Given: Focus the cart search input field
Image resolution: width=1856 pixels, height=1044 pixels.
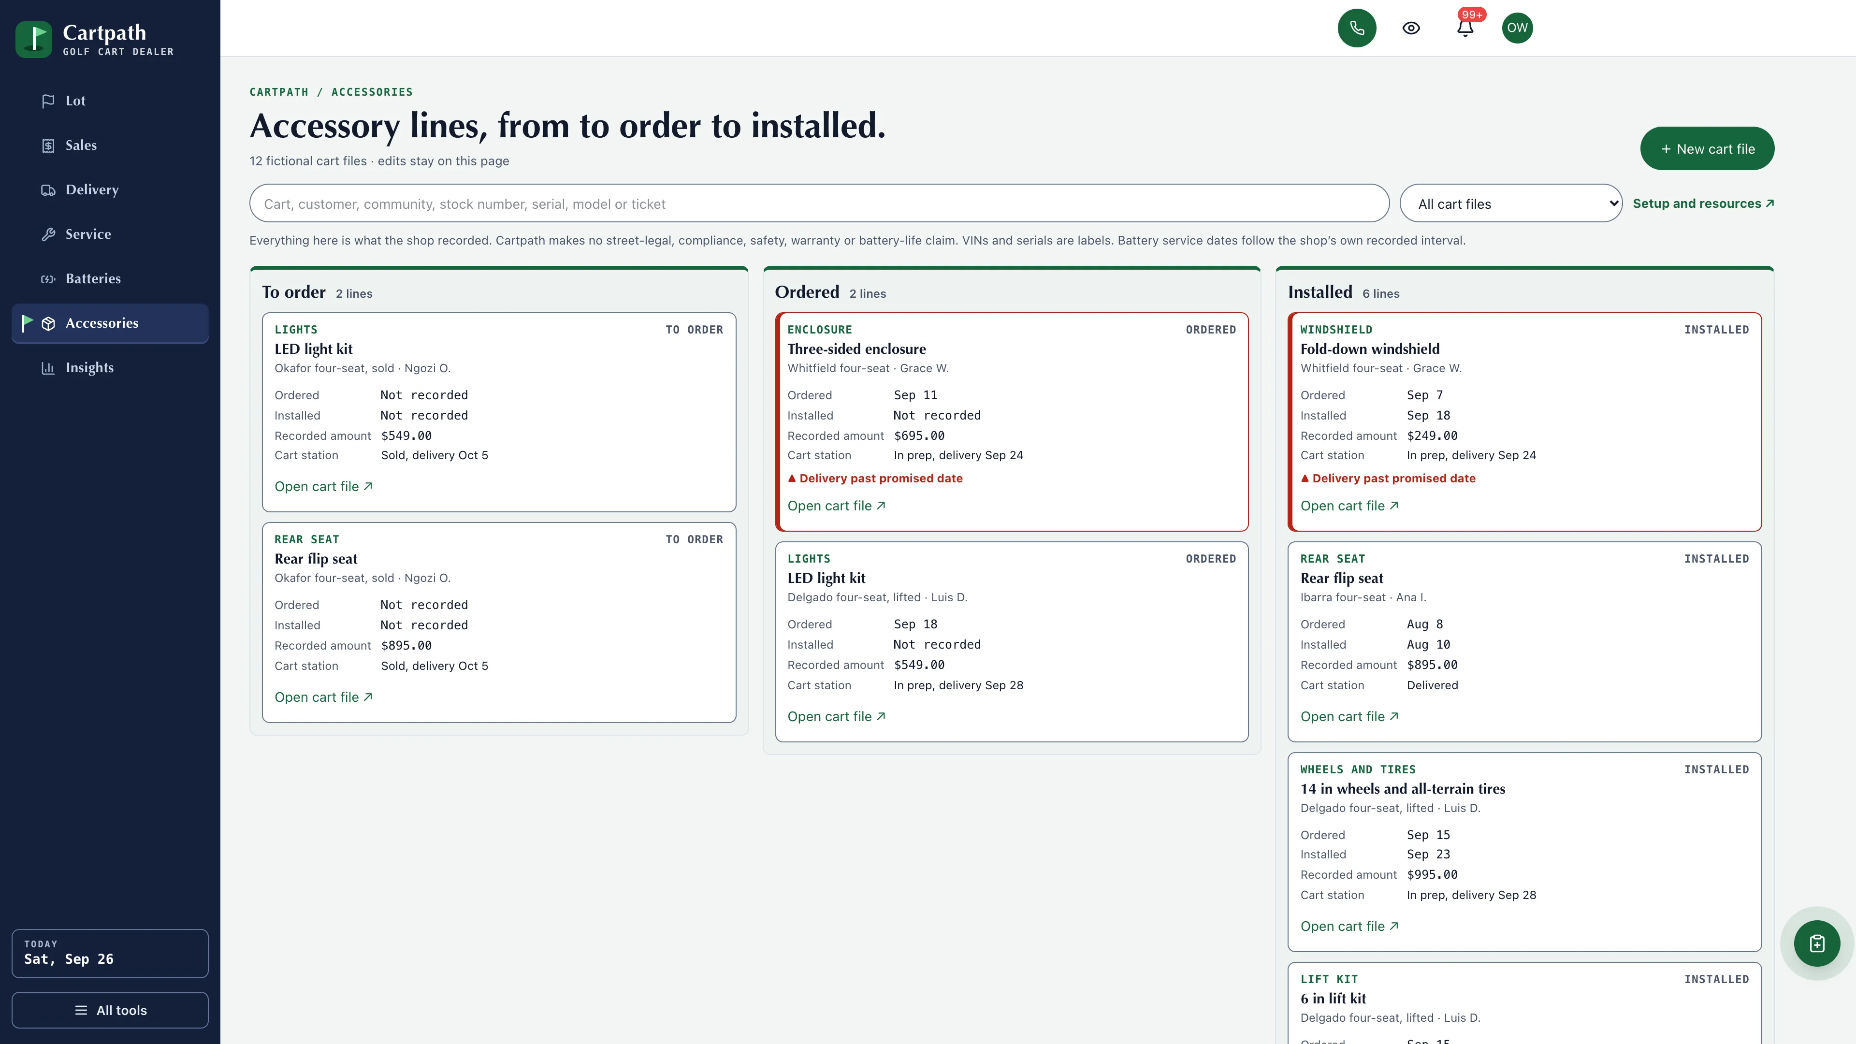Looking at the screenshot, I should (819, 204).
